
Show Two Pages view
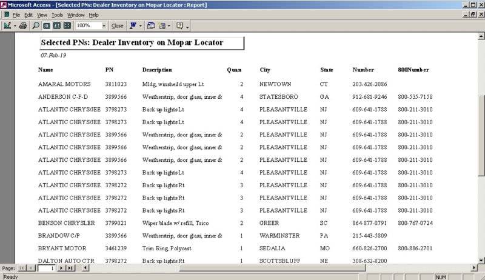56,25
